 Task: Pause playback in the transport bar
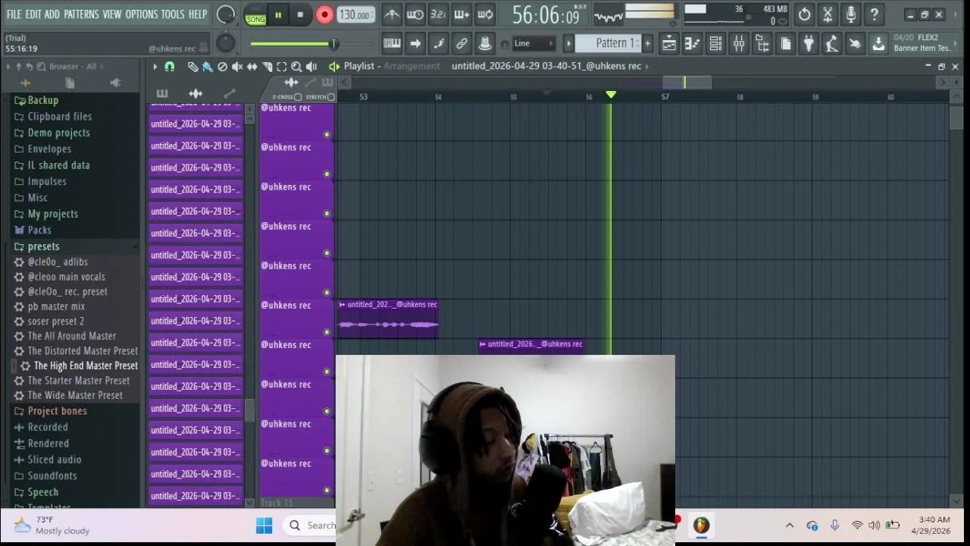pyautogui.click(x=278, y=14)
